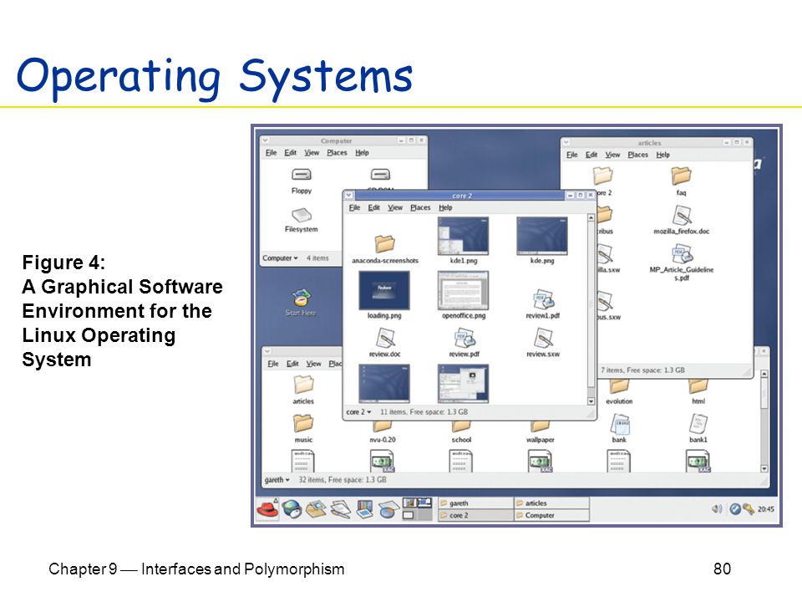
Task: Launch the spreadsheet chart panel icon
Action: point(388,509)
